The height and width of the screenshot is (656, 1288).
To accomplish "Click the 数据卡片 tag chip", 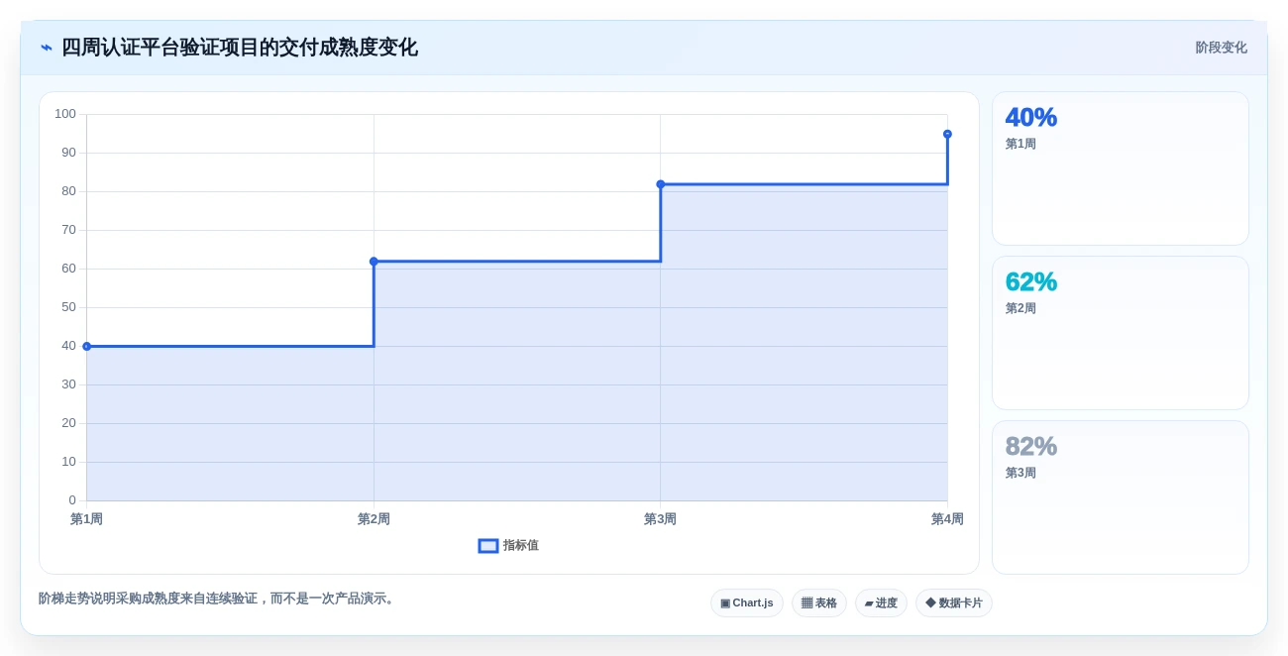I will (x=954, y=602).
